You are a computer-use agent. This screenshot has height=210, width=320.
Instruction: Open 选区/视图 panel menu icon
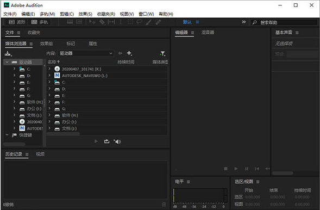[258, 182]
